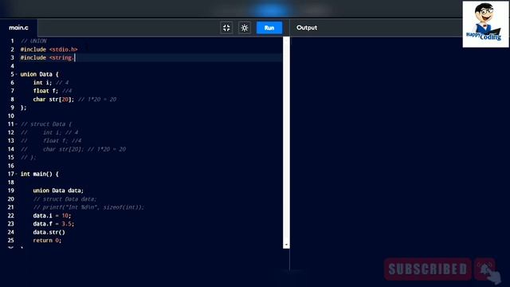The height and width of the screenshot is (287, 510).
Task: Open the Output panel tab
Action: click(x=307, y=28)
